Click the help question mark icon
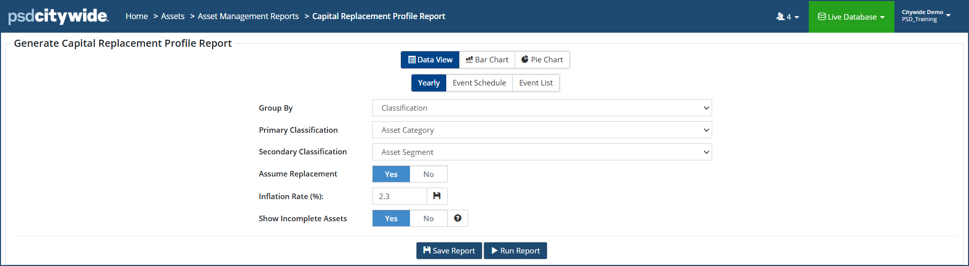Viewport: 969px width, 266px height. click(x=457, y=218)
